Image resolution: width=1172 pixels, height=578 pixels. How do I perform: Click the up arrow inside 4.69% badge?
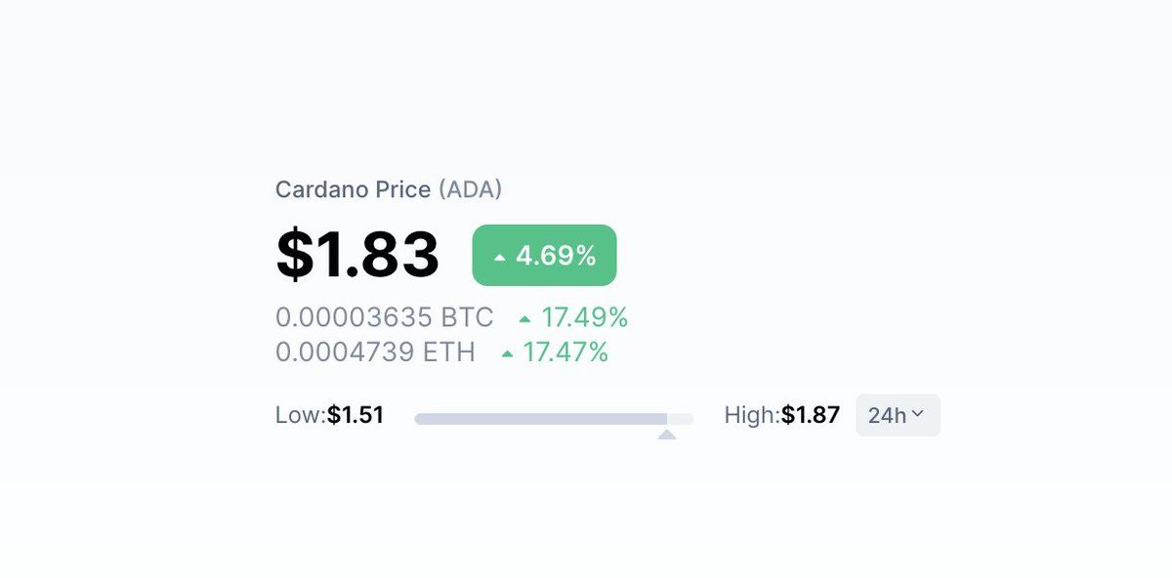coord(500,258)
